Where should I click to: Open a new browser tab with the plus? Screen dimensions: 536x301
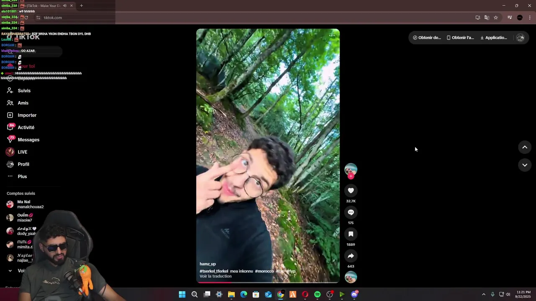[81, 6]
